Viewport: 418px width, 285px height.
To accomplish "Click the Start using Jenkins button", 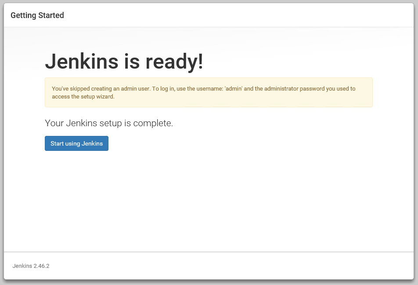I will [76, 143].
